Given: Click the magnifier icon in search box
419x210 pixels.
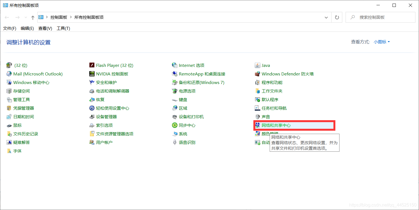Looking at the screenshot, I should point(352,17).
